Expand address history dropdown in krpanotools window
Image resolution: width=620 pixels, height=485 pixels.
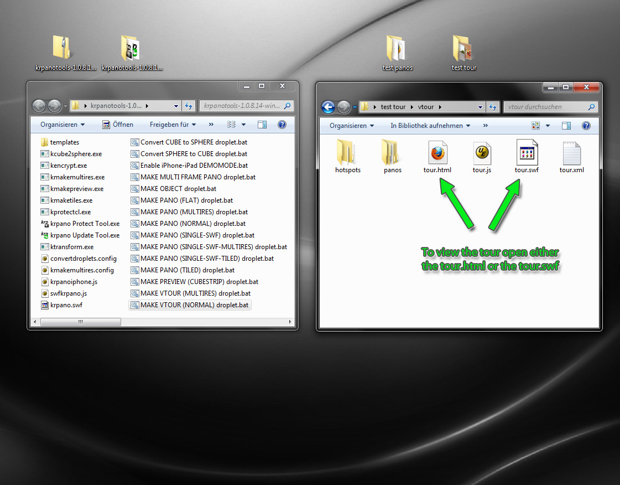pyautogui.click(x=176, y=106)
